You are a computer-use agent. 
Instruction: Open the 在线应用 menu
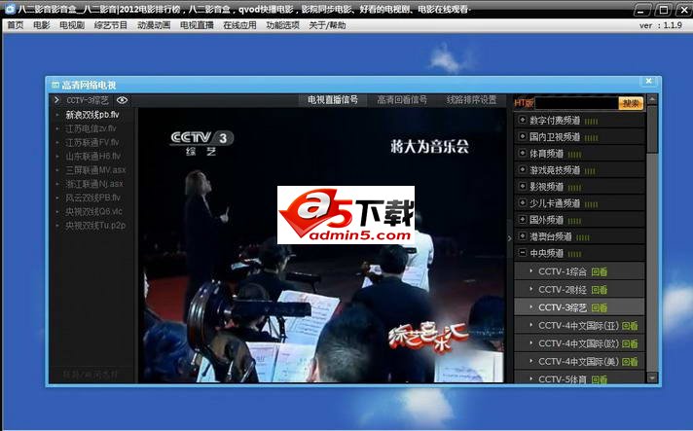click(x=239, y=25)
